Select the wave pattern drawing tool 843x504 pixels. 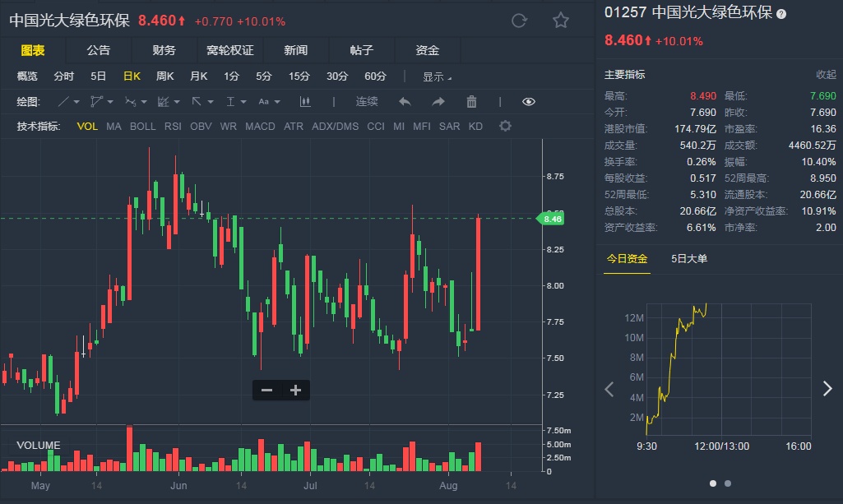click(130, 102)
